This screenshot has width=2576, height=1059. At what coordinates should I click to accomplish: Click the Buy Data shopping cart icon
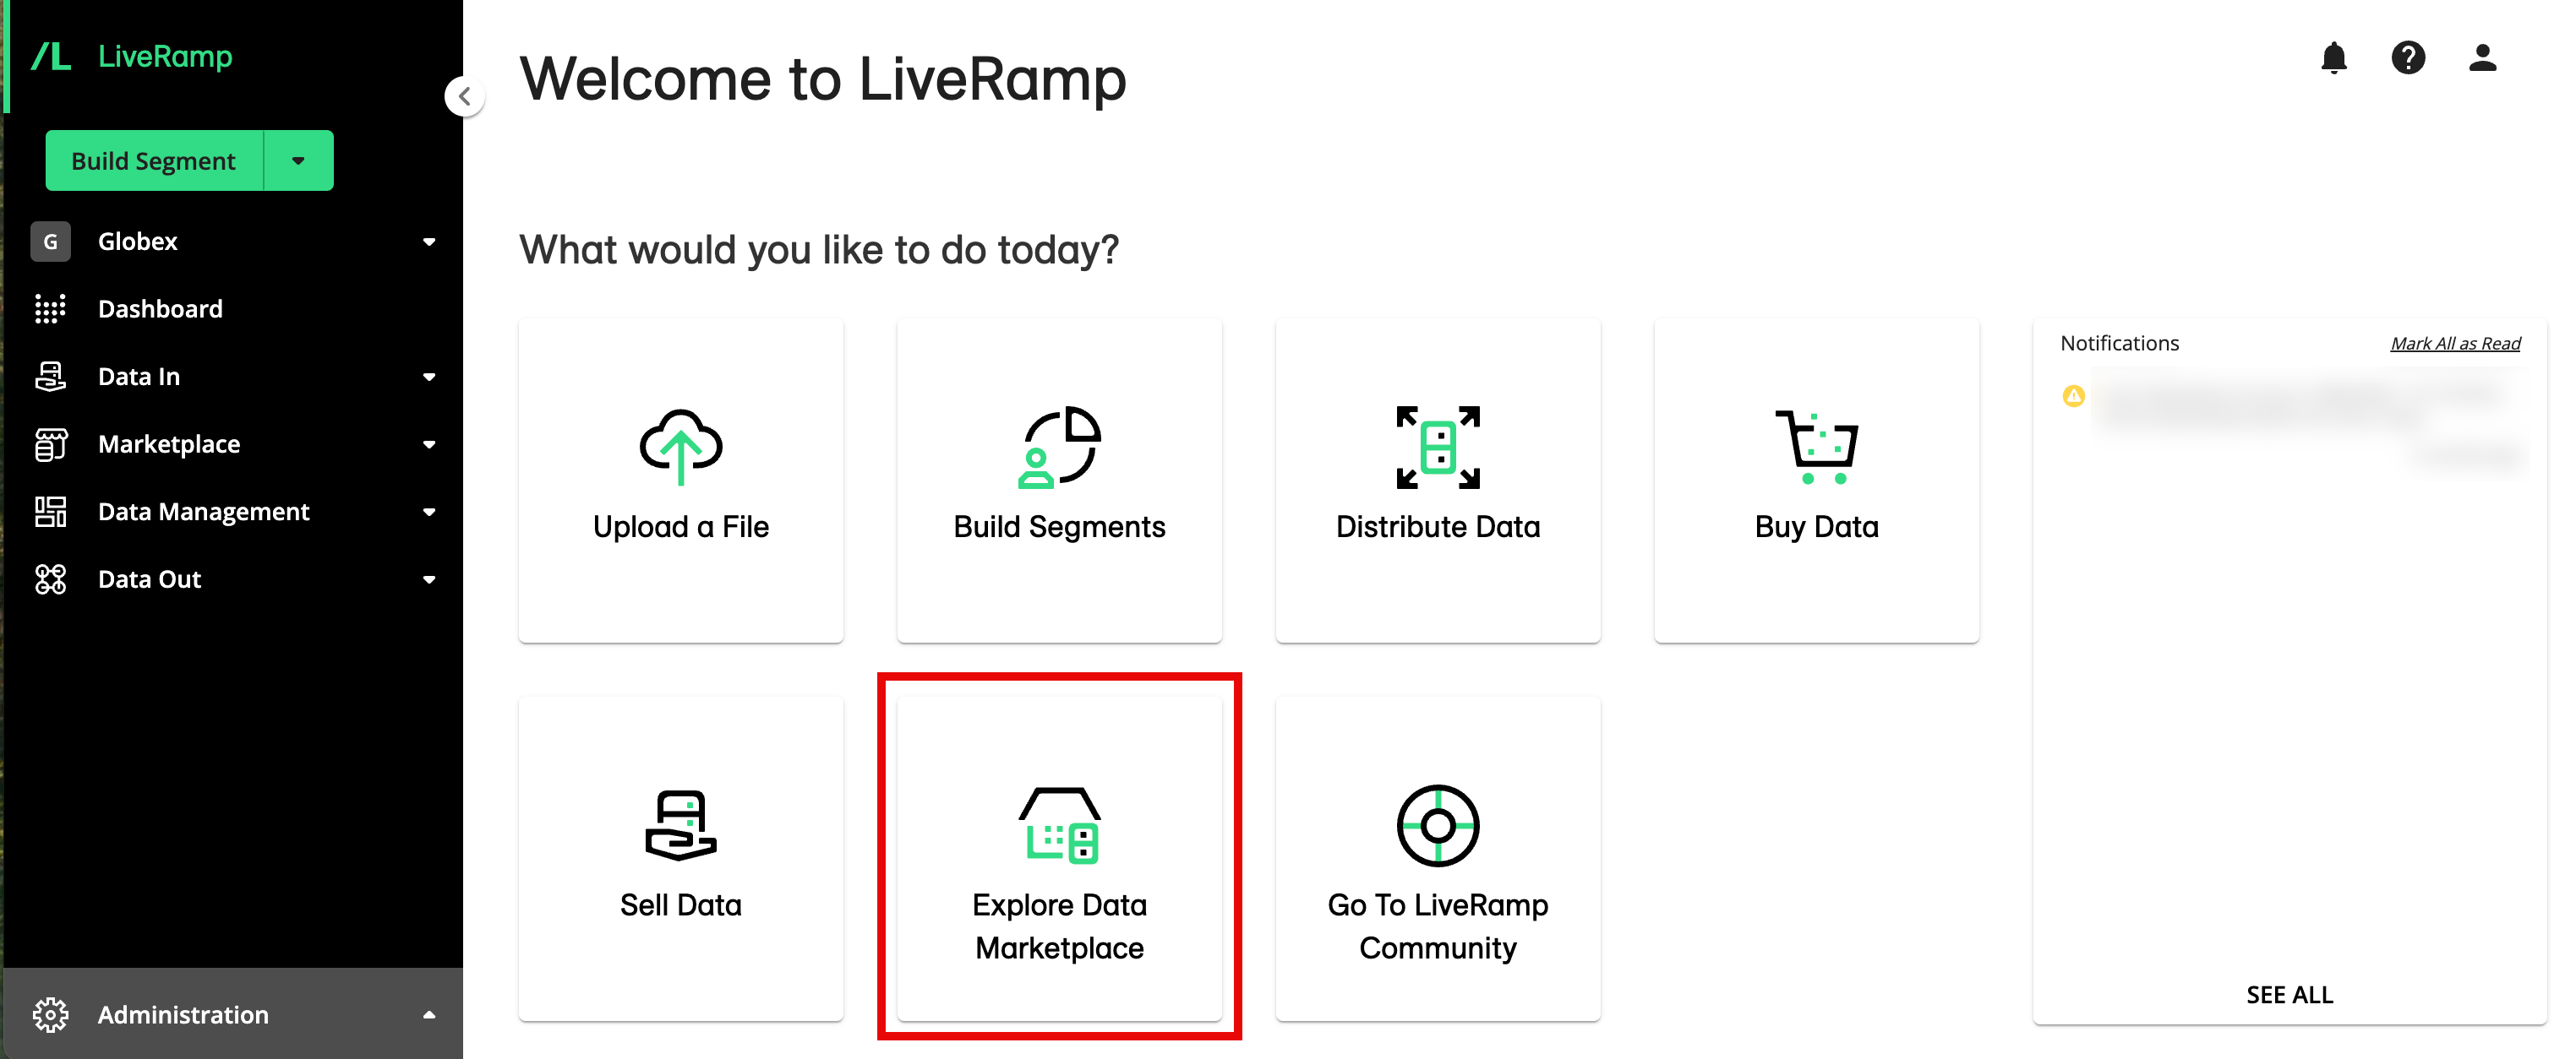click(x=1816, y=447)
